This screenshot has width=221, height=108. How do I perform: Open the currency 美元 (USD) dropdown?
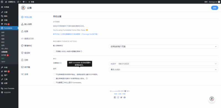coord(164,70)
